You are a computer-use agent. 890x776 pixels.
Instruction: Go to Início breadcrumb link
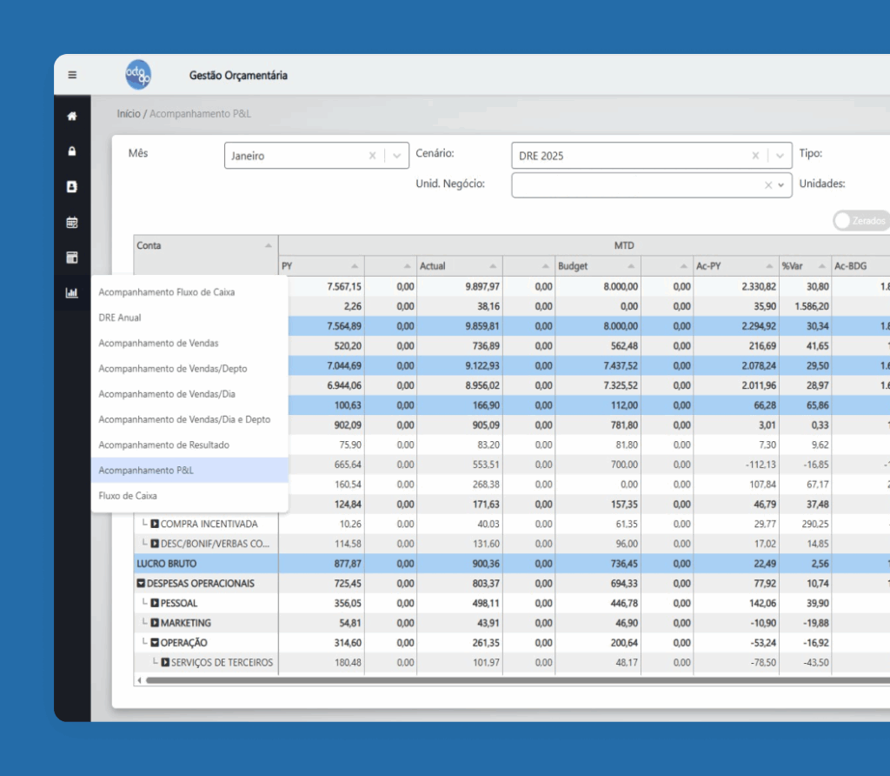coord(128,114)
